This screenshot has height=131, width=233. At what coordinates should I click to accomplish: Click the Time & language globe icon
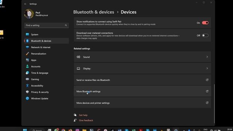[x=27, y=73]
